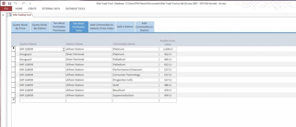Save using the floppy disk icon

[10, 3]
